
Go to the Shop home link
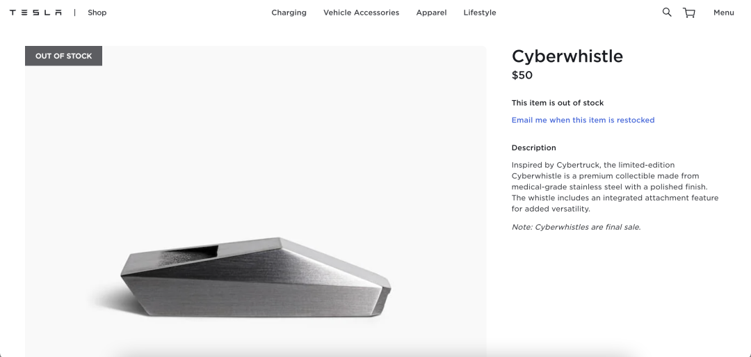click(97, 13)
